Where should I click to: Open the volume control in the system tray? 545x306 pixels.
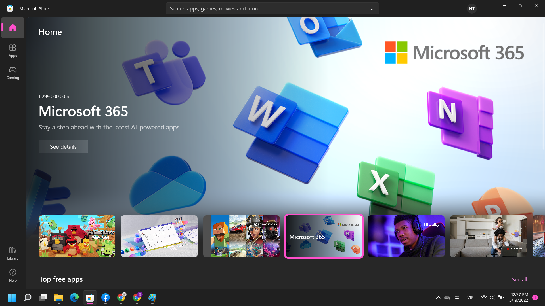[492, 297]
